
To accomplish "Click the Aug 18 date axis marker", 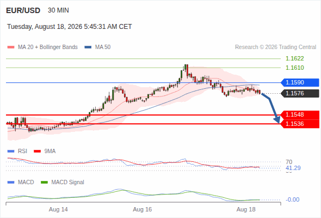I will pyautogui.click(x=246, y=209).
